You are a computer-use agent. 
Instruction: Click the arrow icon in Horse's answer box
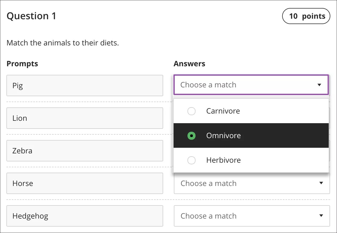[321, 183]
